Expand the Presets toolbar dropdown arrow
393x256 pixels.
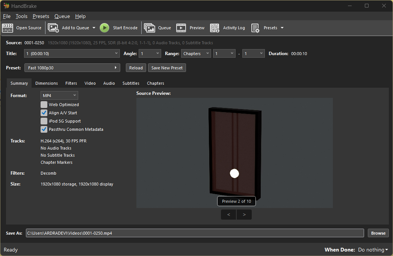[282, 28]
